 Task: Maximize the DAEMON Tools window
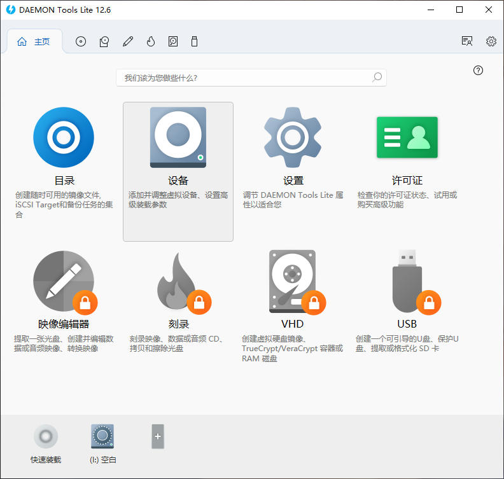click(x=459, y=10)
